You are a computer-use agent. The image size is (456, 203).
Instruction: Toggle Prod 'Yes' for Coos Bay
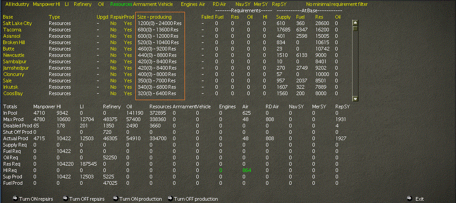[128, 93]
